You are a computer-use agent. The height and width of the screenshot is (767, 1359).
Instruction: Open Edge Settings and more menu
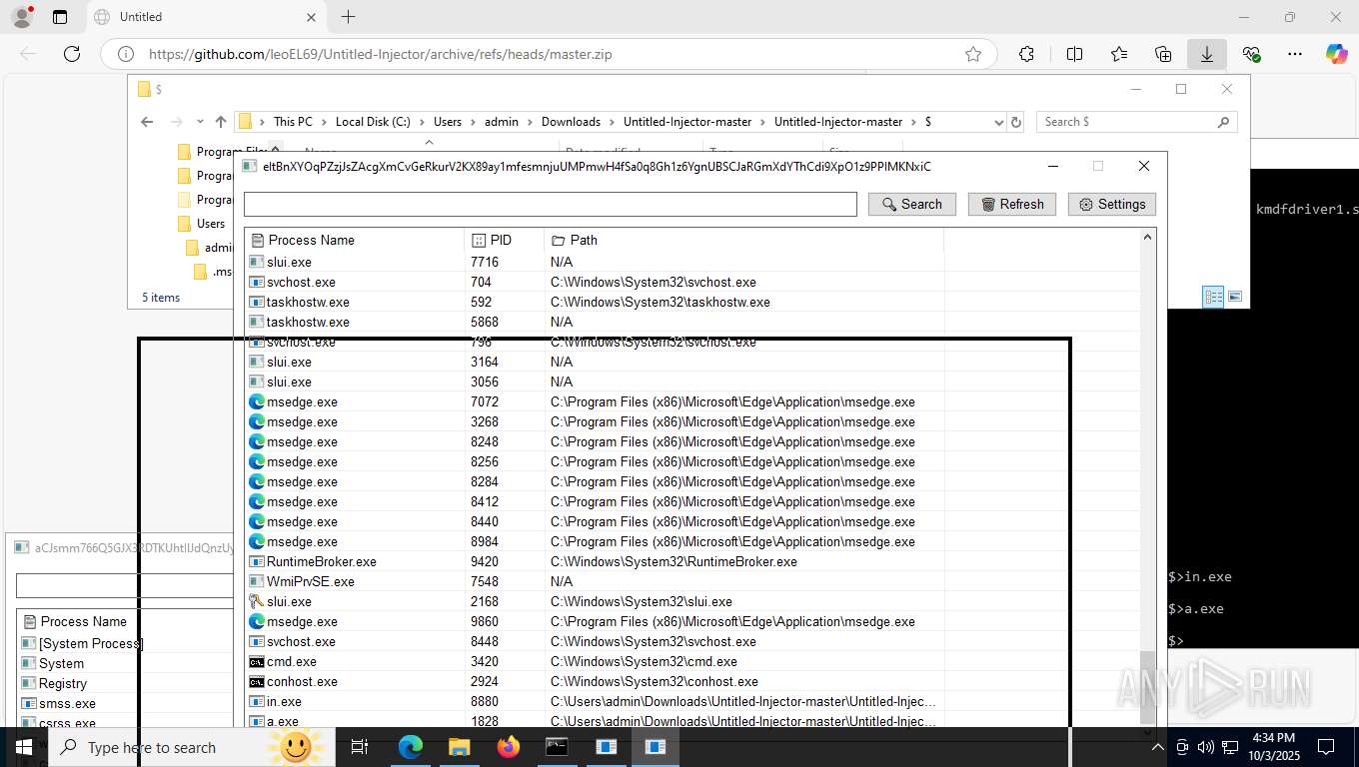(1295, 54)
